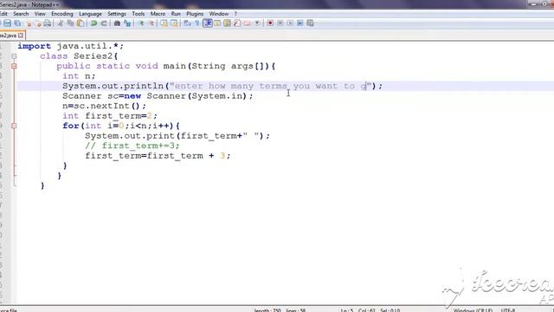Click the Save Recorded Macro icon

point(310,23)
